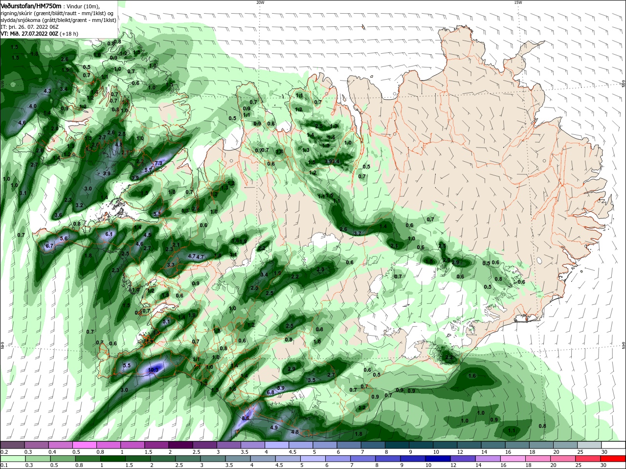Click the '15W' longitude label
This screenshot has height=469, width=626.
click(x=518, y=2)
